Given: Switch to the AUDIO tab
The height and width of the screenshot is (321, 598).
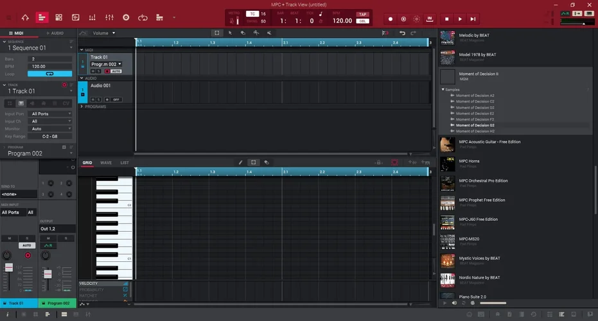Looking at the screenshot, I should click(x=55, y=33).
